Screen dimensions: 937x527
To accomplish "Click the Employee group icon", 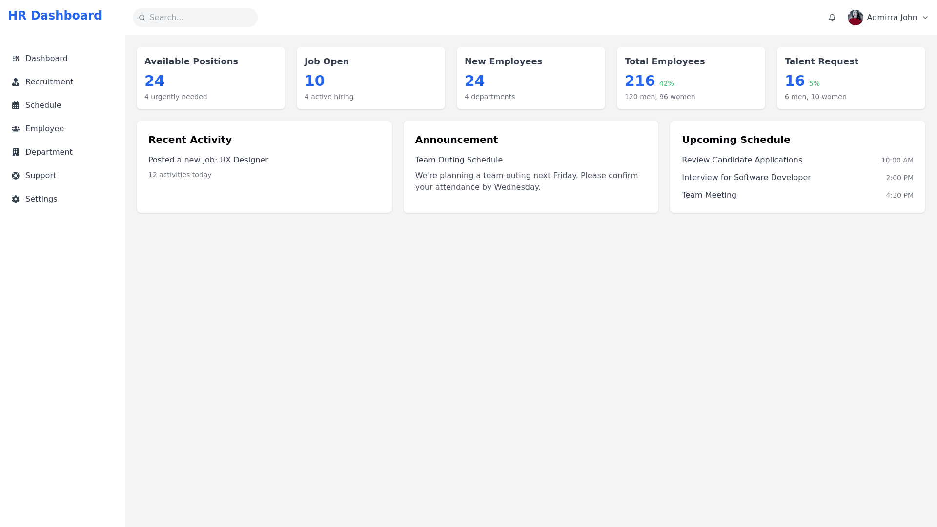I will [x=16, y=129].
